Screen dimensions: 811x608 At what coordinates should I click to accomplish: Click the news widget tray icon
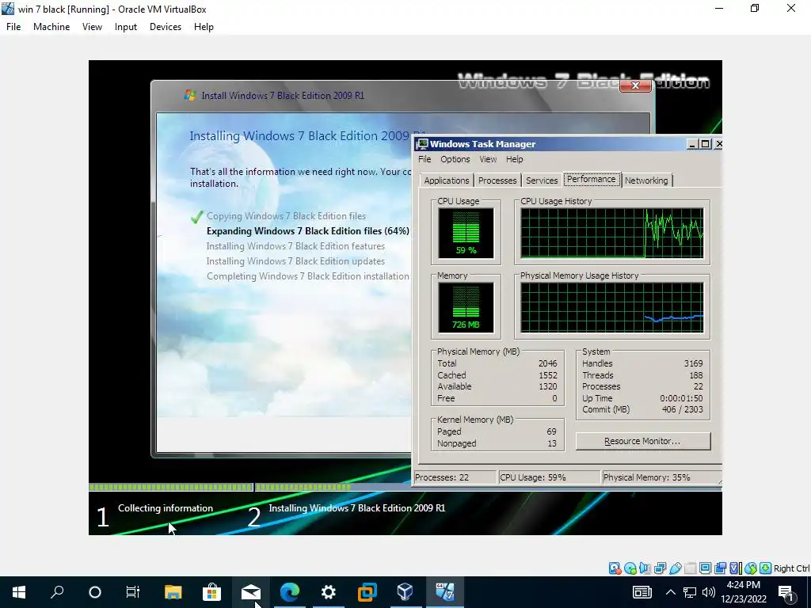[642, 592]
